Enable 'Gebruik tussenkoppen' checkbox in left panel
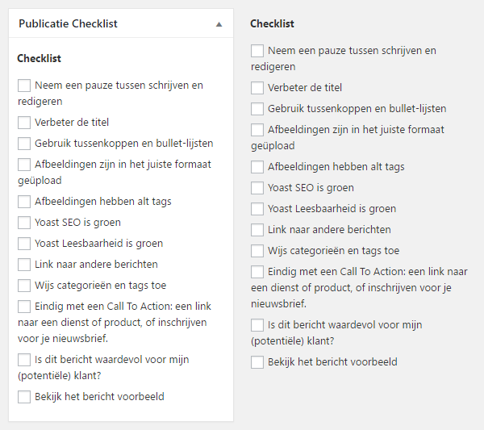Image resolution: width=484 pixels, height=430 pixels. tap(24, 144)
